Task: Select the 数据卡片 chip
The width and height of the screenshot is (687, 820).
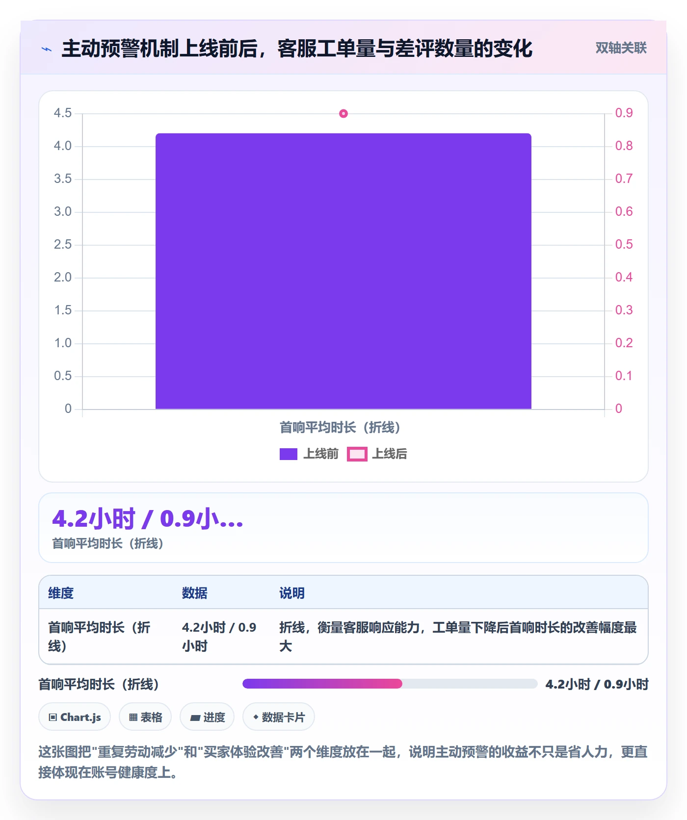Action: (x=279, y=717)
